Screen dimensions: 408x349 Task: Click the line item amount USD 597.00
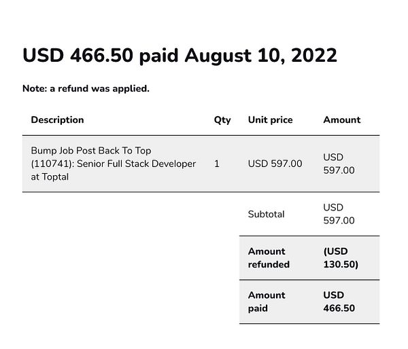[339, 164]
